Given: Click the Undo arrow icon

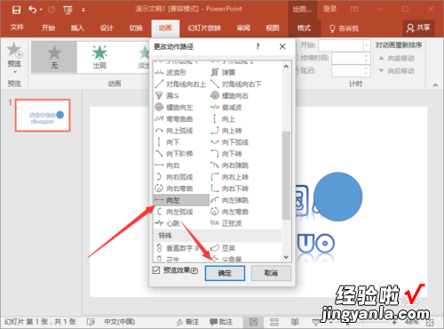Looking at the screenshot, I should (x=32, y=10).
